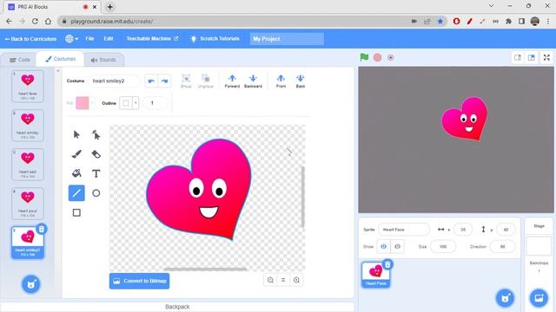Select the Text tool
556x312 pixels.
tap(96, 173)
